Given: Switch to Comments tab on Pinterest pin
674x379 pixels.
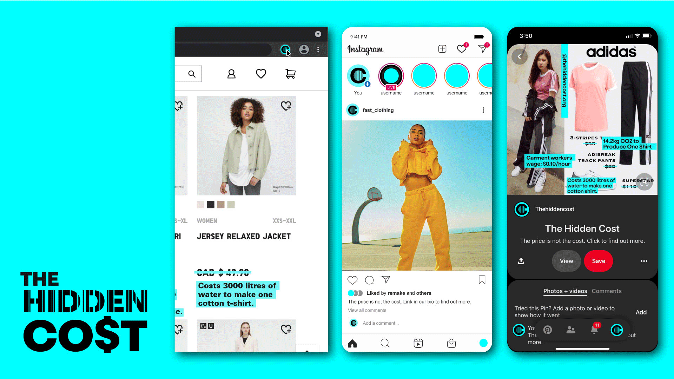Looking at the screenshot, I should (606, 291).
